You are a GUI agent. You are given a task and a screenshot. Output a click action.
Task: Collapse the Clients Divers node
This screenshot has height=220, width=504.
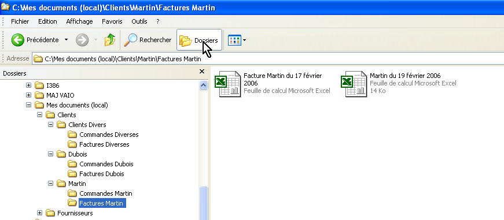click(50, 124)
